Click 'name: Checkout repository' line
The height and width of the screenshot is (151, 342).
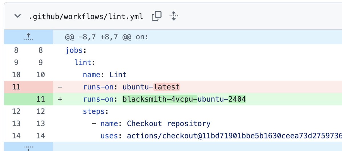tap(151, 124)
